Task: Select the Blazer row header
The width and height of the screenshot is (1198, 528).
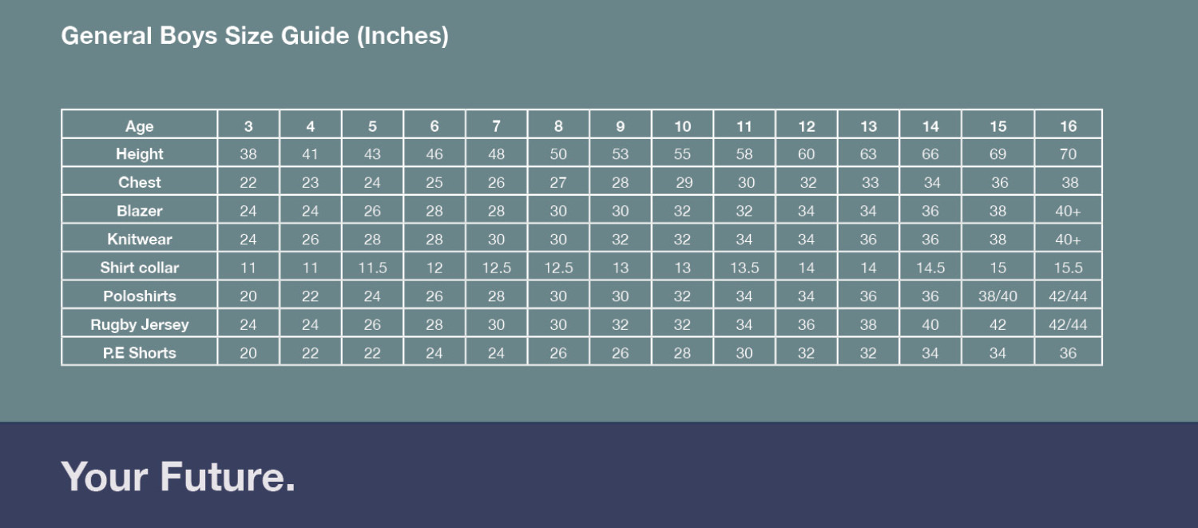Action: (x=140, y=211)
